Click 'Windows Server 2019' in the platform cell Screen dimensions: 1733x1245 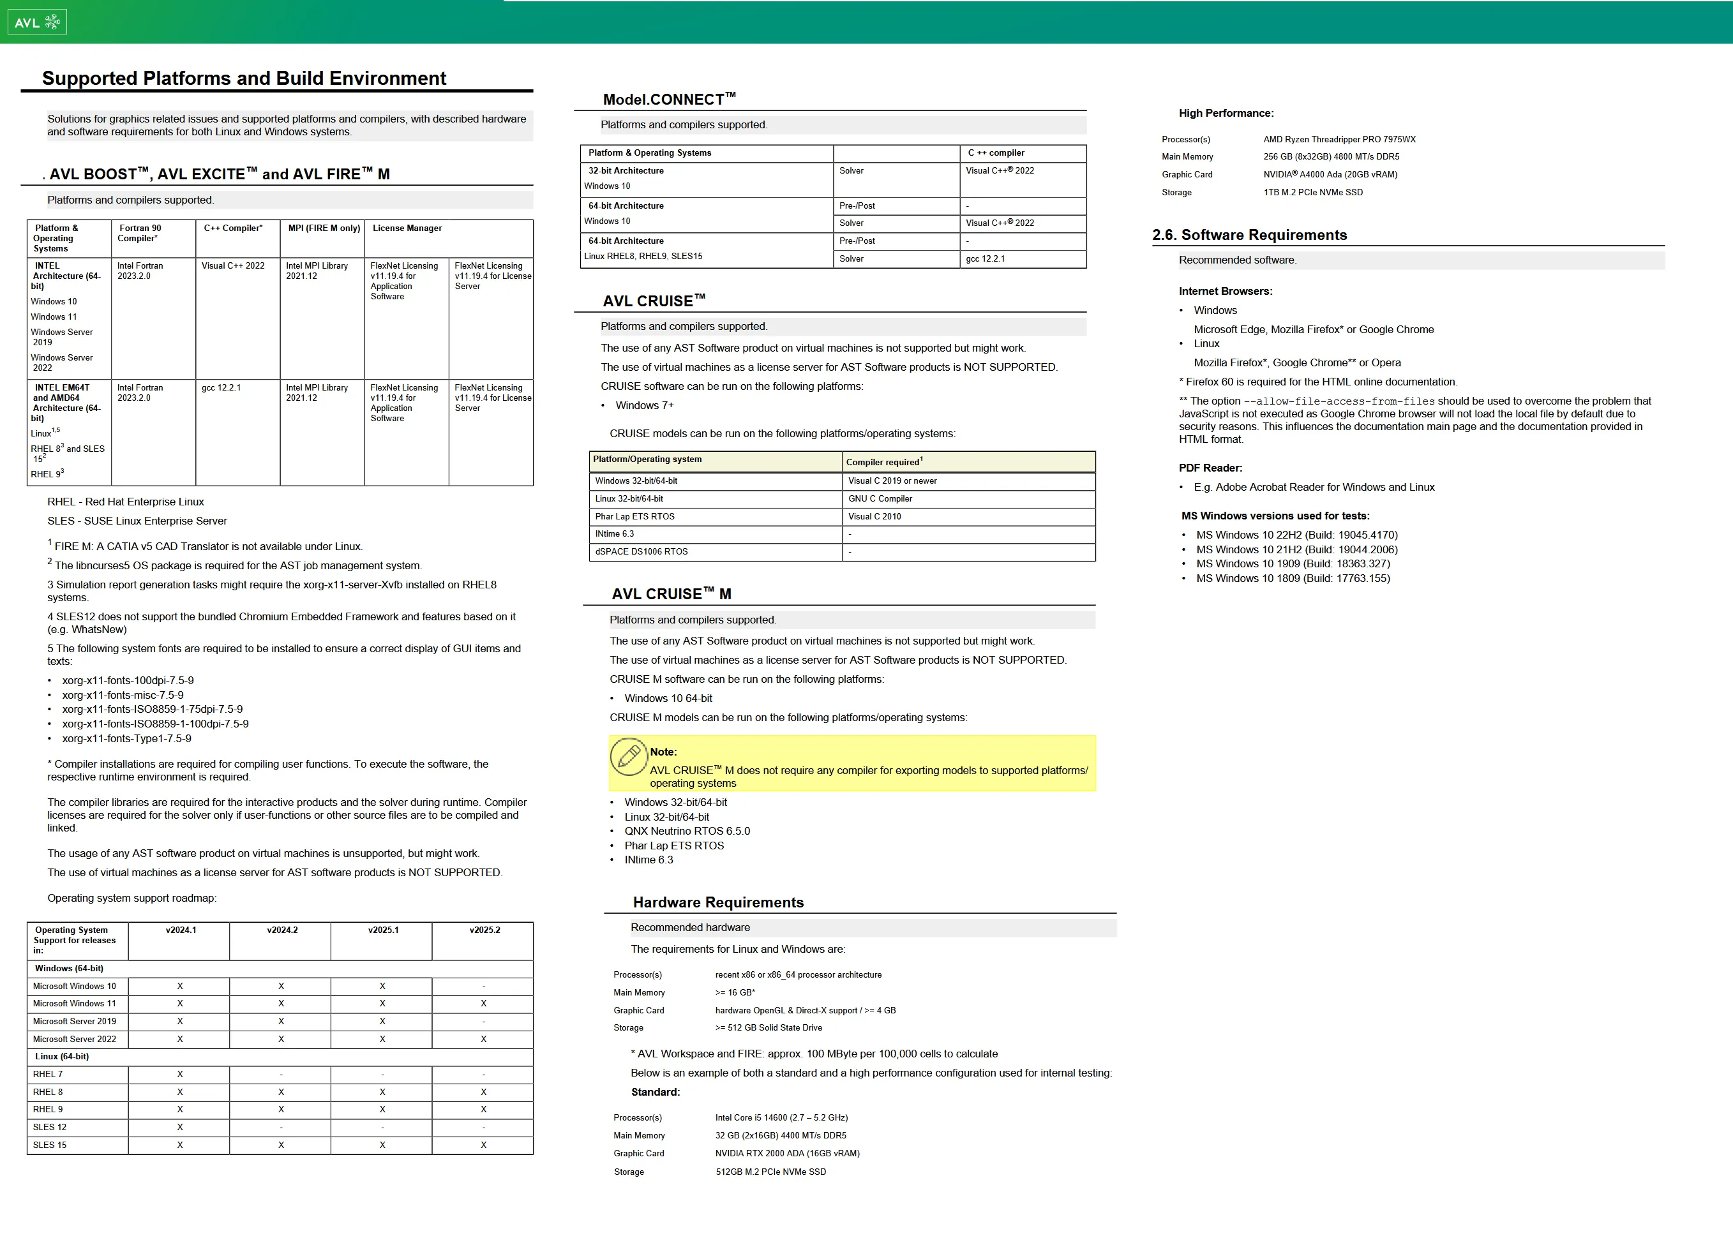pos(61,337)
